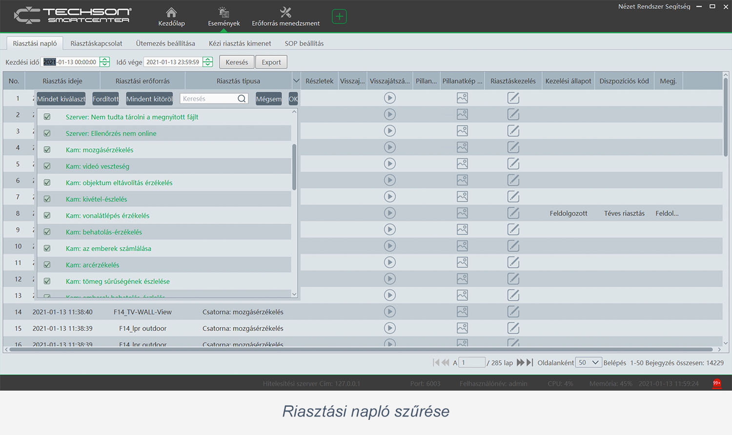This screenshot has height=435, width=732.
Task: Open the Nézet menu
Action: click(x=627, y=6)
